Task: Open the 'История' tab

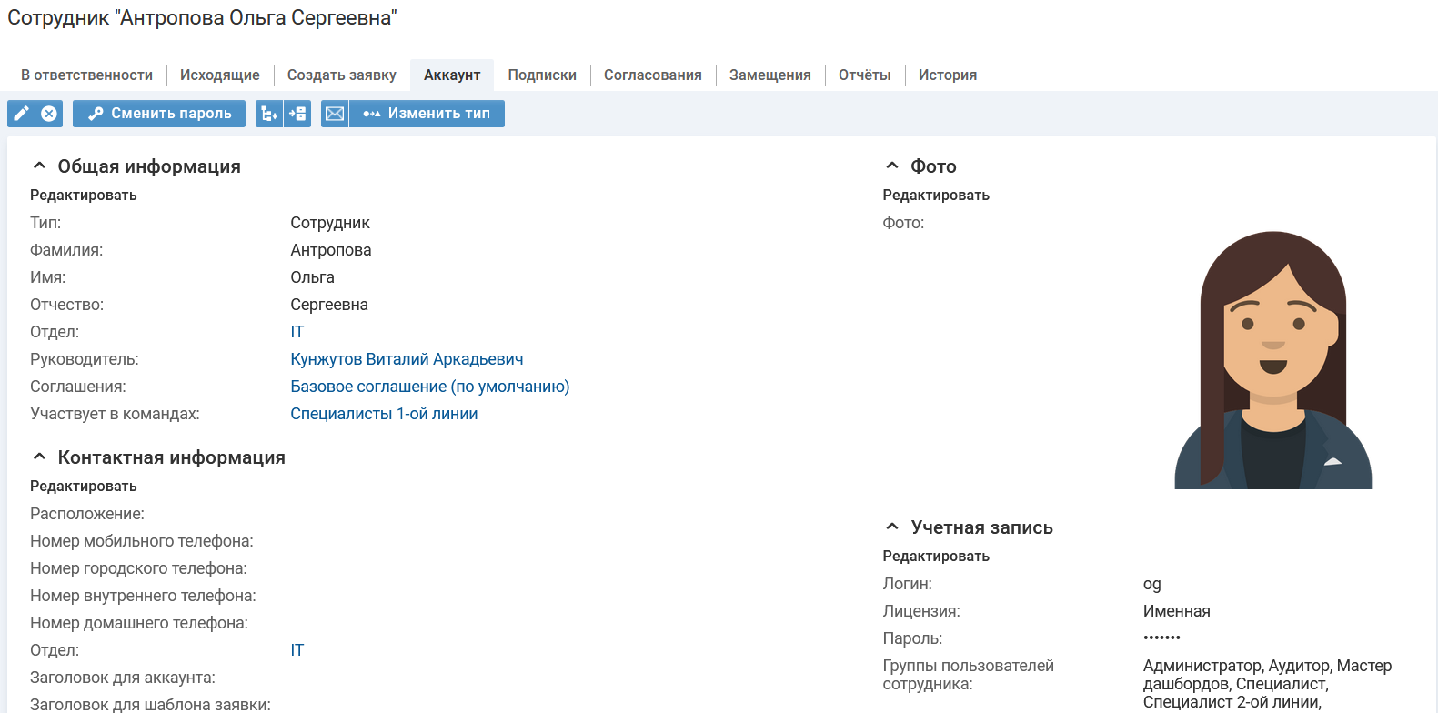Action: 947,75
